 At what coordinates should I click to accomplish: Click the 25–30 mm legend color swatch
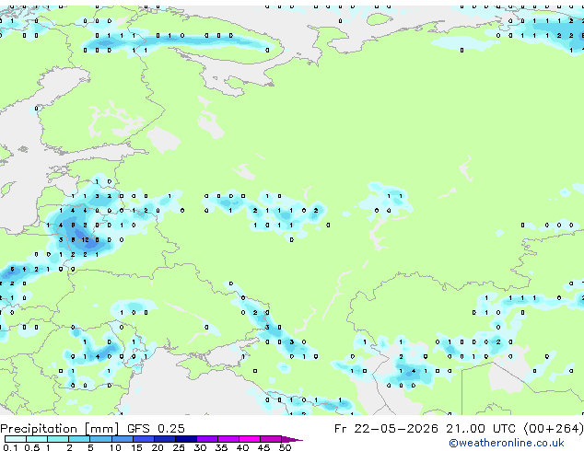[x=185, y=439]
